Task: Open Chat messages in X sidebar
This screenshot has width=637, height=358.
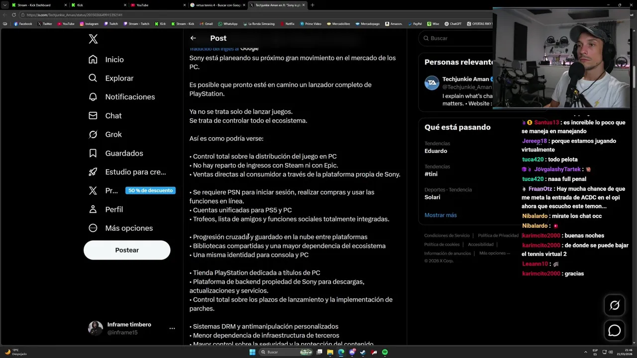Action: pyautogui.click(x=105, y=115)
